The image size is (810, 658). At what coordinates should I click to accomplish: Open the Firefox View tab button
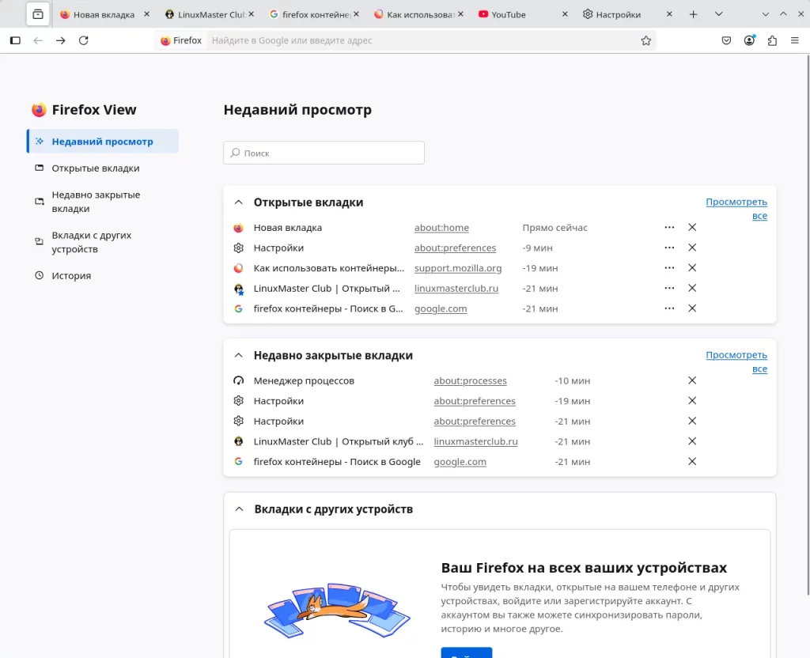[x=38, y=14]
